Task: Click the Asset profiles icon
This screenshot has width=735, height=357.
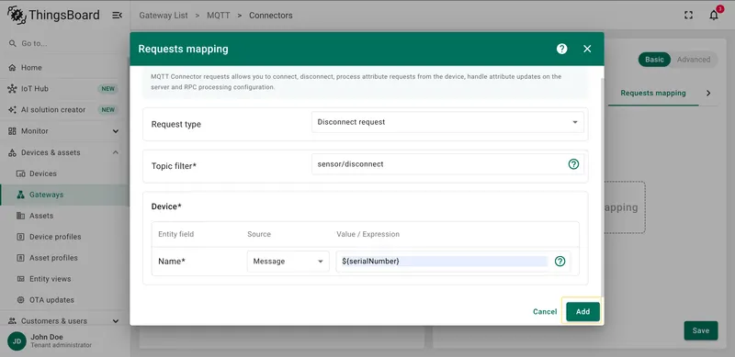Action: (x=20, y=258)
